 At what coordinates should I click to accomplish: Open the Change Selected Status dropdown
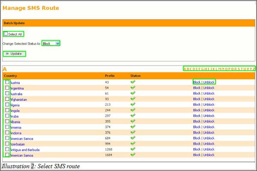pyautogui.click(x=51, y=43)
